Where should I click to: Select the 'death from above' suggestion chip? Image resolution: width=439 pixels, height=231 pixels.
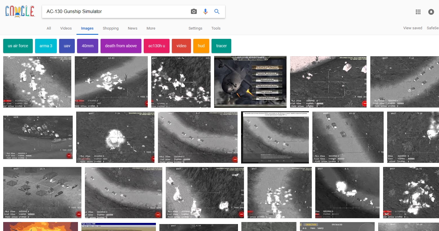pyautogui.click(x=121, y=46)
